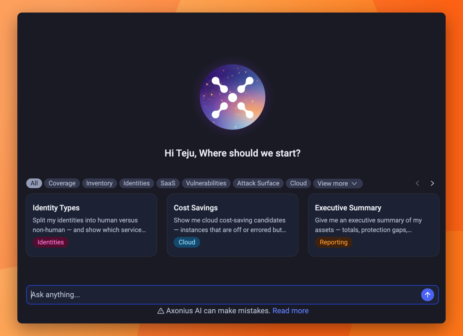The width and height of the screenshot is (463, 336).
Task: Choose the SaaS category chip
Action: [x=168, y=183]
